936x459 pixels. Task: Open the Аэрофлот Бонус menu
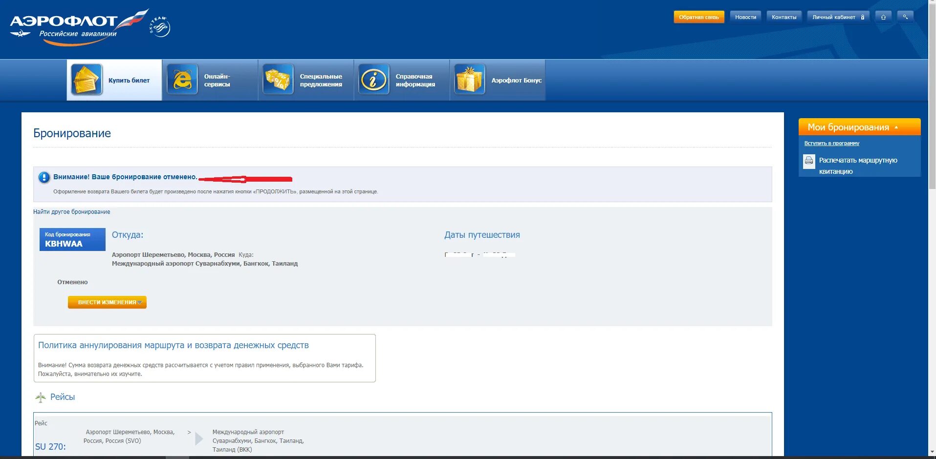coord(498,80)
